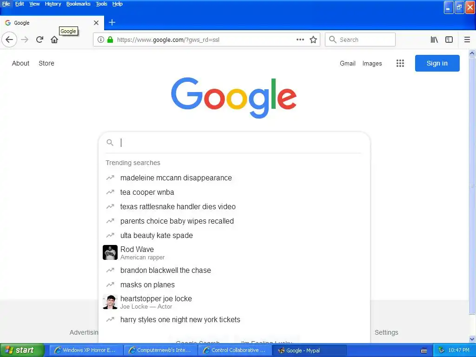Click the Rod Wave thumbnail image
This screenshot has height=357, width=476.
coord(110,252)
